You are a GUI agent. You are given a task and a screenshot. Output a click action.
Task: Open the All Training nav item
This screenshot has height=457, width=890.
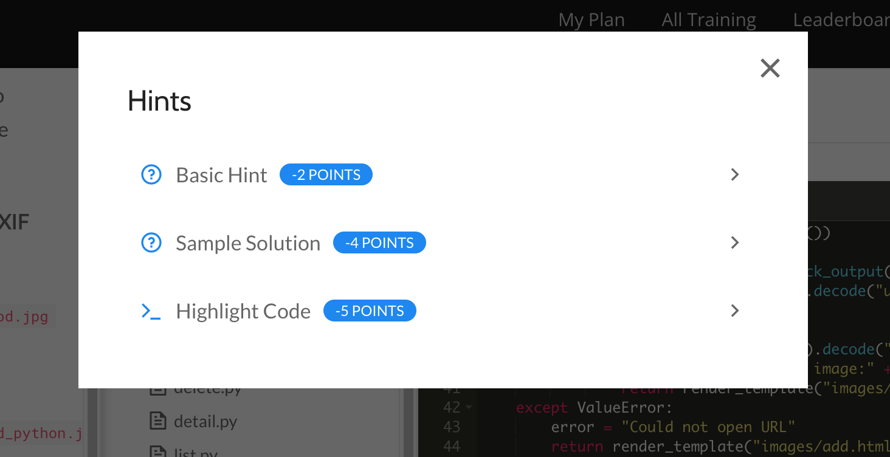709,20
